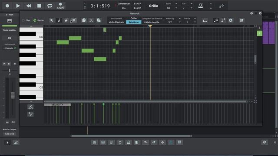Mute the MIDI track with M
Screen dimensions: 278x156
point(4,64)
